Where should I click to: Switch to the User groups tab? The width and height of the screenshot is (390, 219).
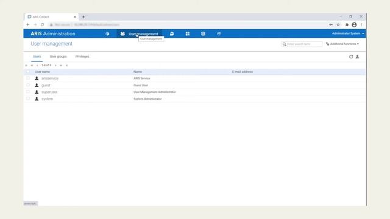click(58, 57)
